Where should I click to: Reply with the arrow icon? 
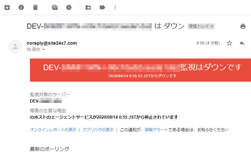point(242,43)
